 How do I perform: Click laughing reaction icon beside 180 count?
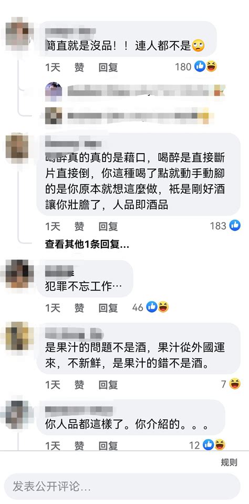(211, 67)
